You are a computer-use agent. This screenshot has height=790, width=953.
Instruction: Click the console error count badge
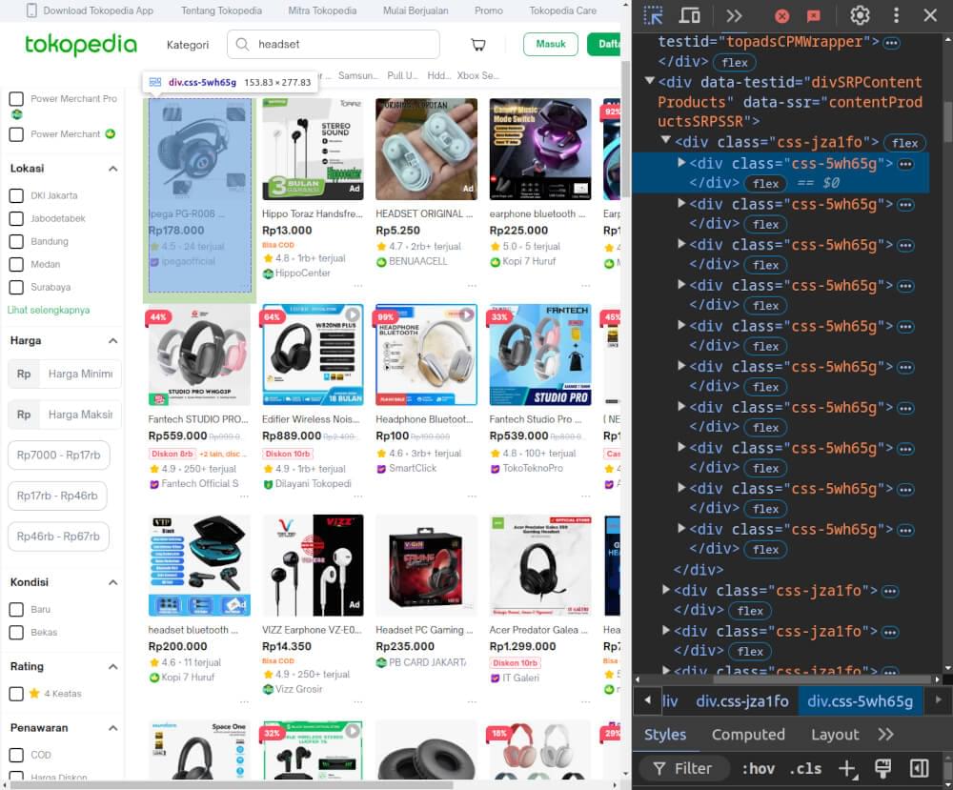pos(781,15)
